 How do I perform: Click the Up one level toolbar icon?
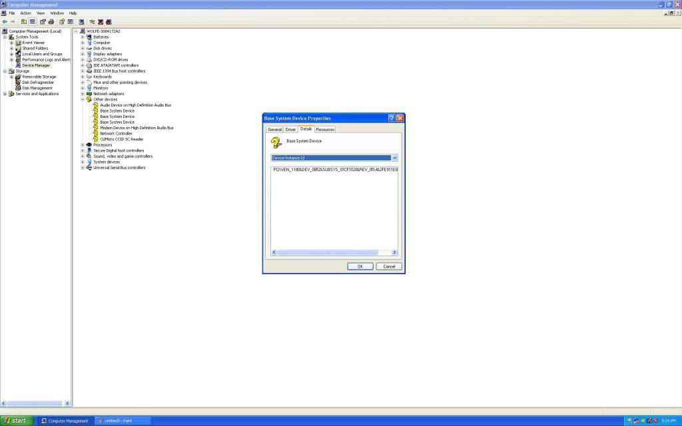click(x=24, y=21)
